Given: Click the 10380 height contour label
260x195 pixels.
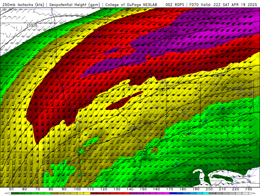Looking at the screenshot, I should (134, 33).
